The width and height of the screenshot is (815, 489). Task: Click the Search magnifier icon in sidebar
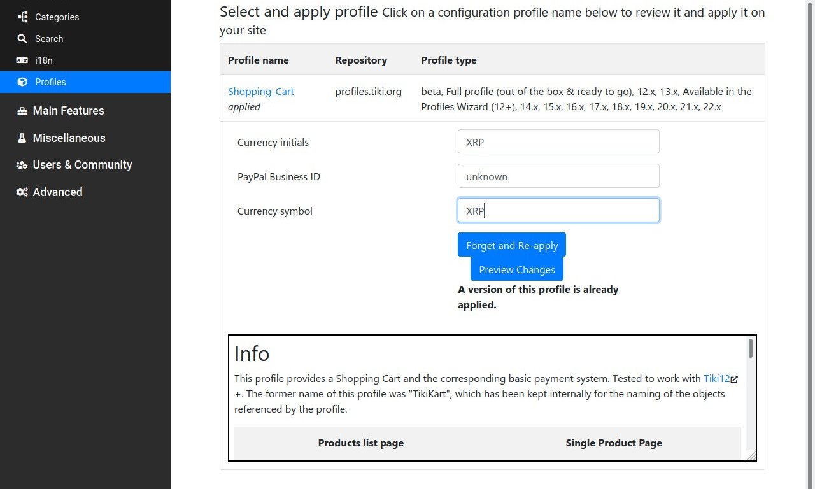(22, 39)
